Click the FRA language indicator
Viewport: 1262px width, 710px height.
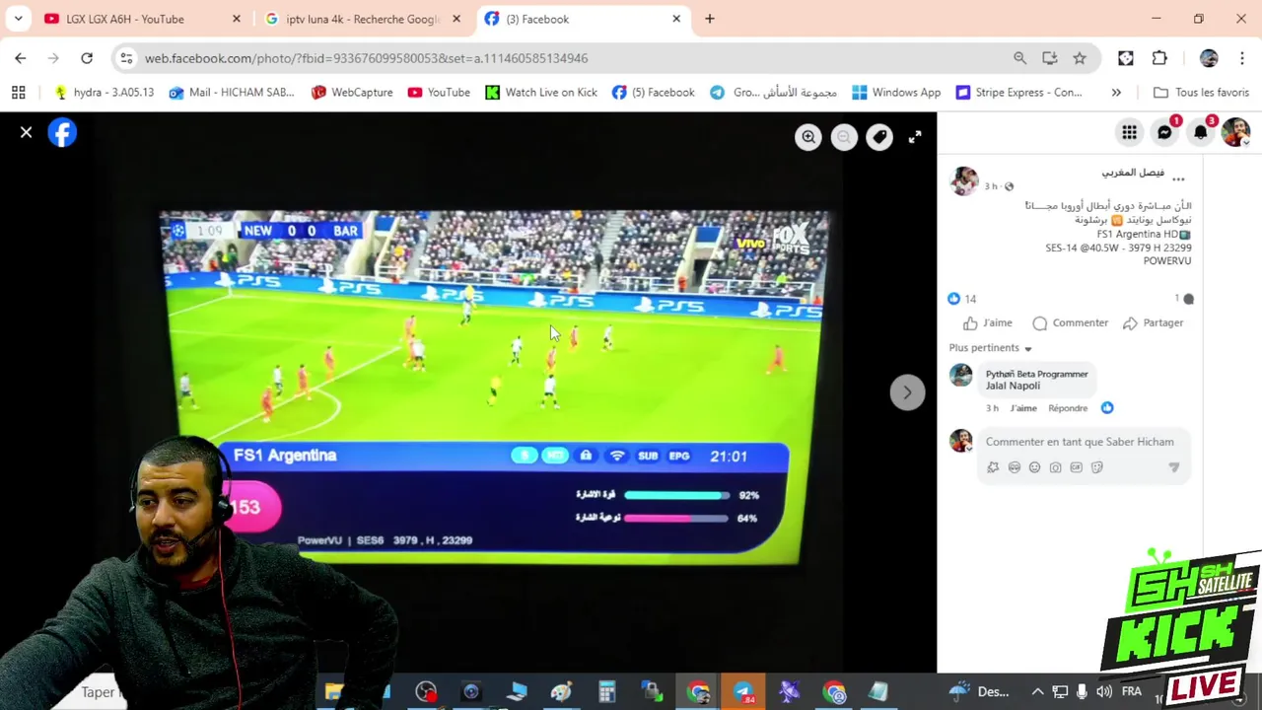tap(1132, 692)
